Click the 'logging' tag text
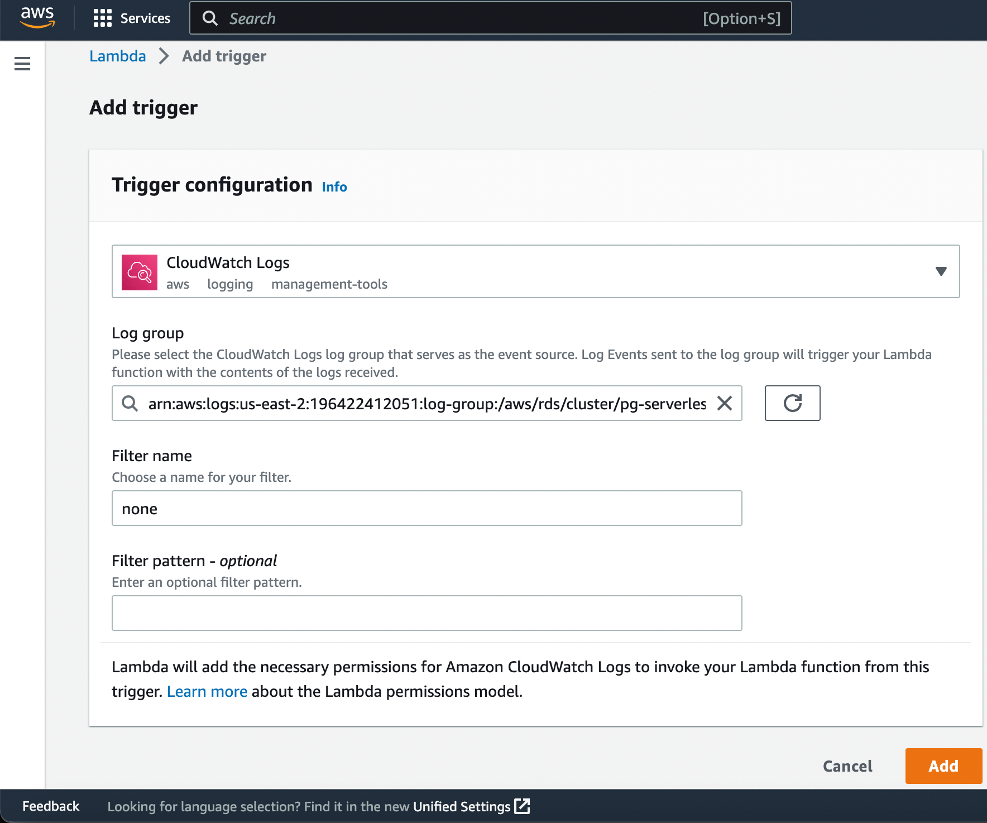Image resolution: width=987 pixels, height=823 pixels. click(x=230, y=284)
